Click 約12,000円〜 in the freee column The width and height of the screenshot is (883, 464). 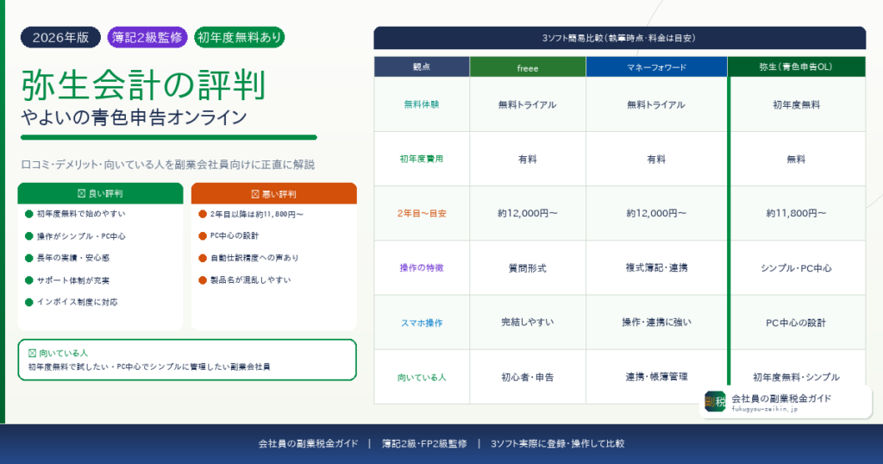coord(527,213)
